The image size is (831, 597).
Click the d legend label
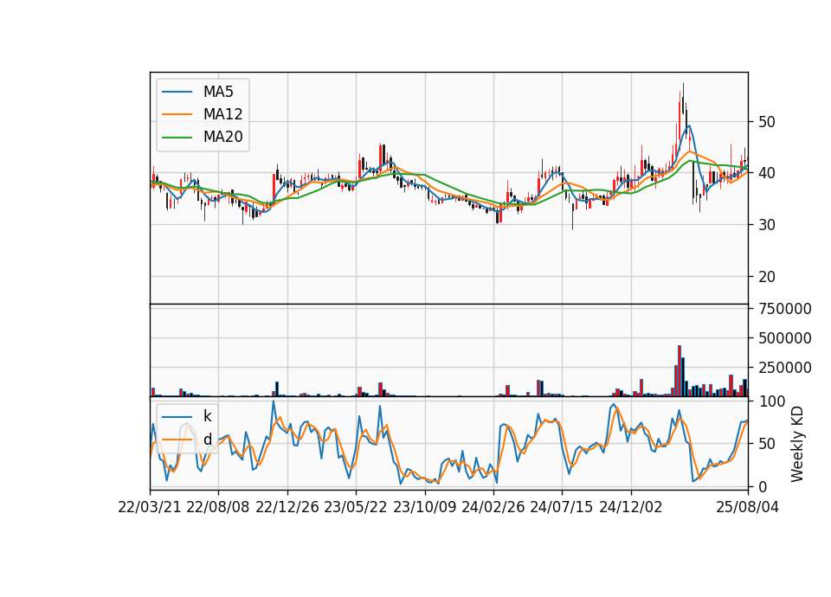[207, 440]
